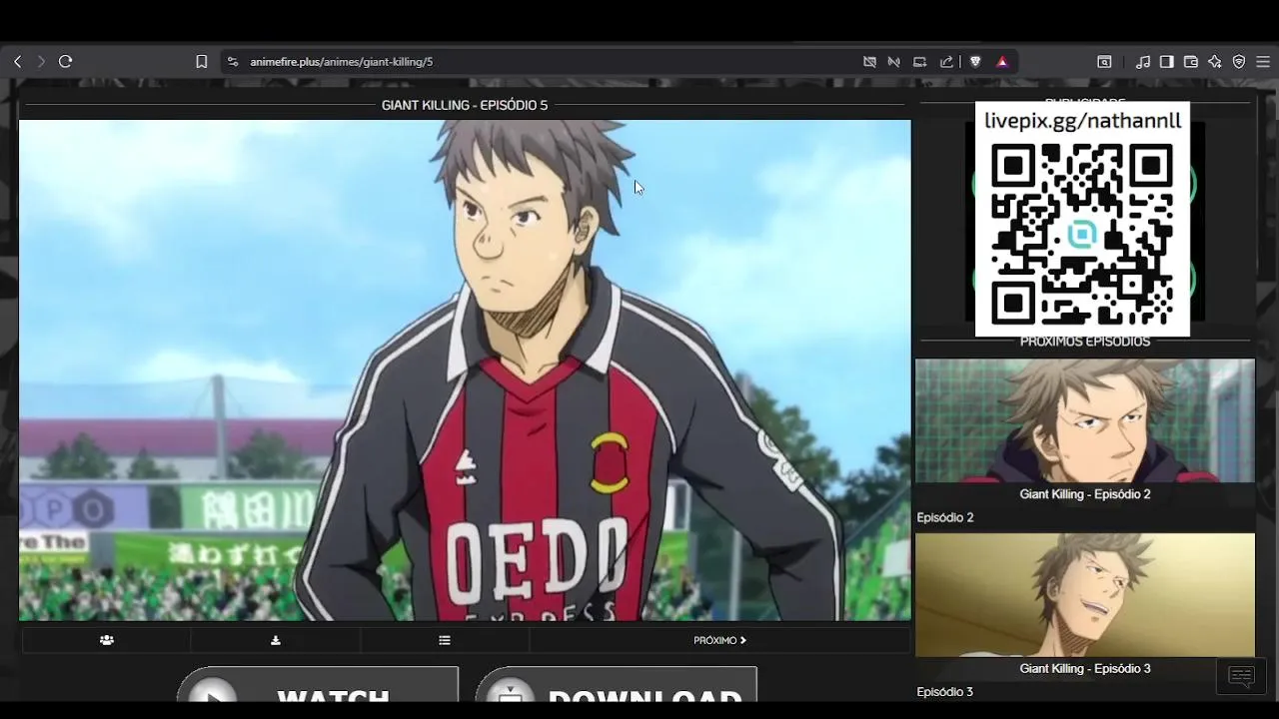Image resolution: width=1279 pixels, height=719 pixels.
Task: Go back with the browser back arrow
Action: pyautogui.click(x=17, y=62)
